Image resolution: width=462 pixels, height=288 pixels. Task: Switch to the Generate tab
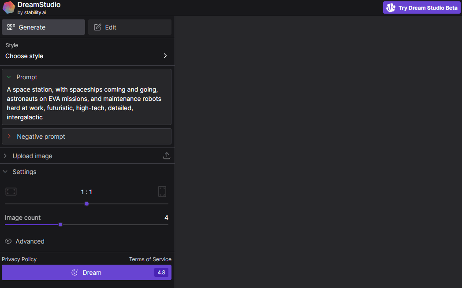43,27
